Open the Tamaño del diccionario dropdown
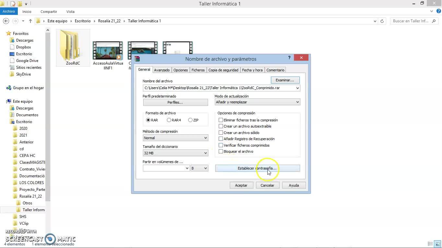Viewport: 442px width, 248px height. (175, 153)
